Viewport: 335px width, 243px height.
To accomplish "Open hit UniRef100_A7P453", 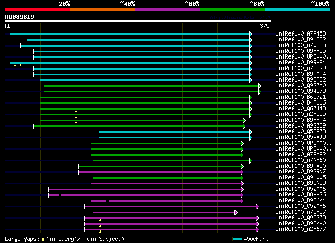I will [300, 34].
